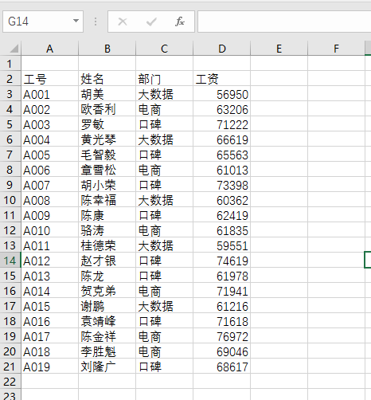371x400 pixels.
Task: Click the salary cell 59551
Action: [x=222, y=245]
